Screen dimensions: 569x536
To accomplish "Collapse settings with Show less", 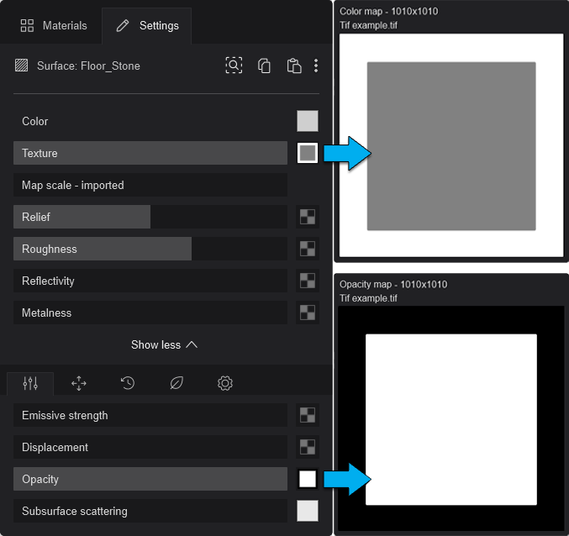I will 164,344.
